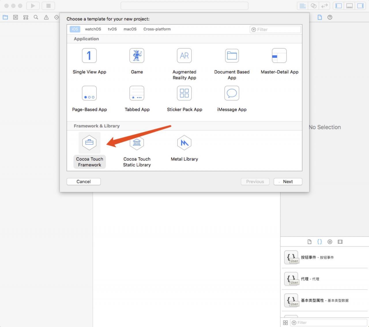This screenshot has height=327, width=369.
Task: Switch to the watchOS platform tab
Action: point(93,29)
